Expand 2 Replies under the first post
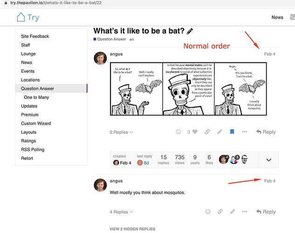The height and width of the screenshot is (233, 295). point(121,132)
